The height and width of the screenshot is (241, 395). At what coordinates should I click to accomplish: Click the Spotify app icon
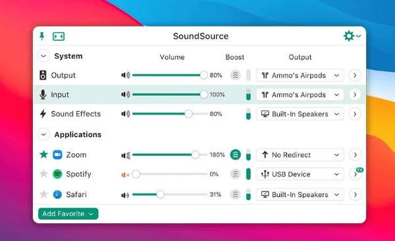[x=57, y=174]
